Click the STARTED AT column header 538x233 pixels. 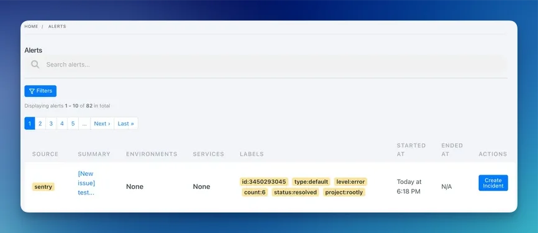pyautogui.click(x=411, y=150)
